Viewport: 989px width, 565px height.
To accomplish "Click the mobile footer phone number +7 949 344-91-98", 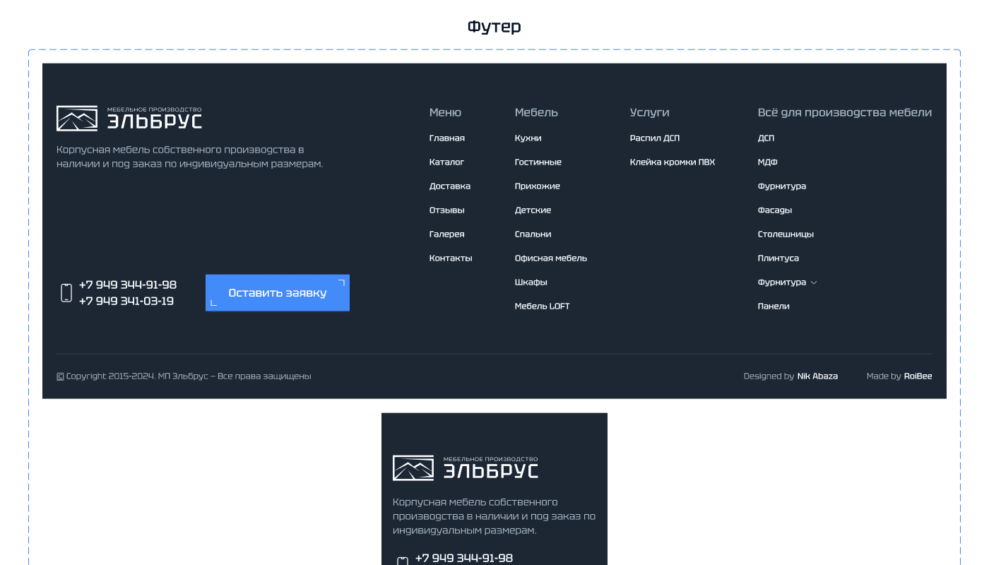I will (464, 559).
